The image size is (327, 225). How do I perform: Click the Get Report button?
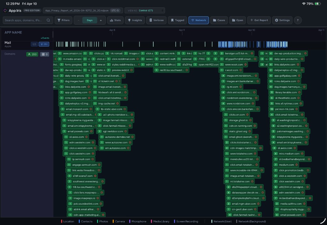coord(259,20)
